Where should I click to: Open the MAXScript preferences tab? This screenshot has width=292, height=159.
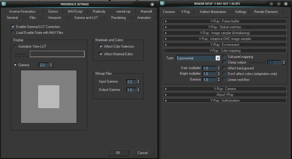coord(75,11)
